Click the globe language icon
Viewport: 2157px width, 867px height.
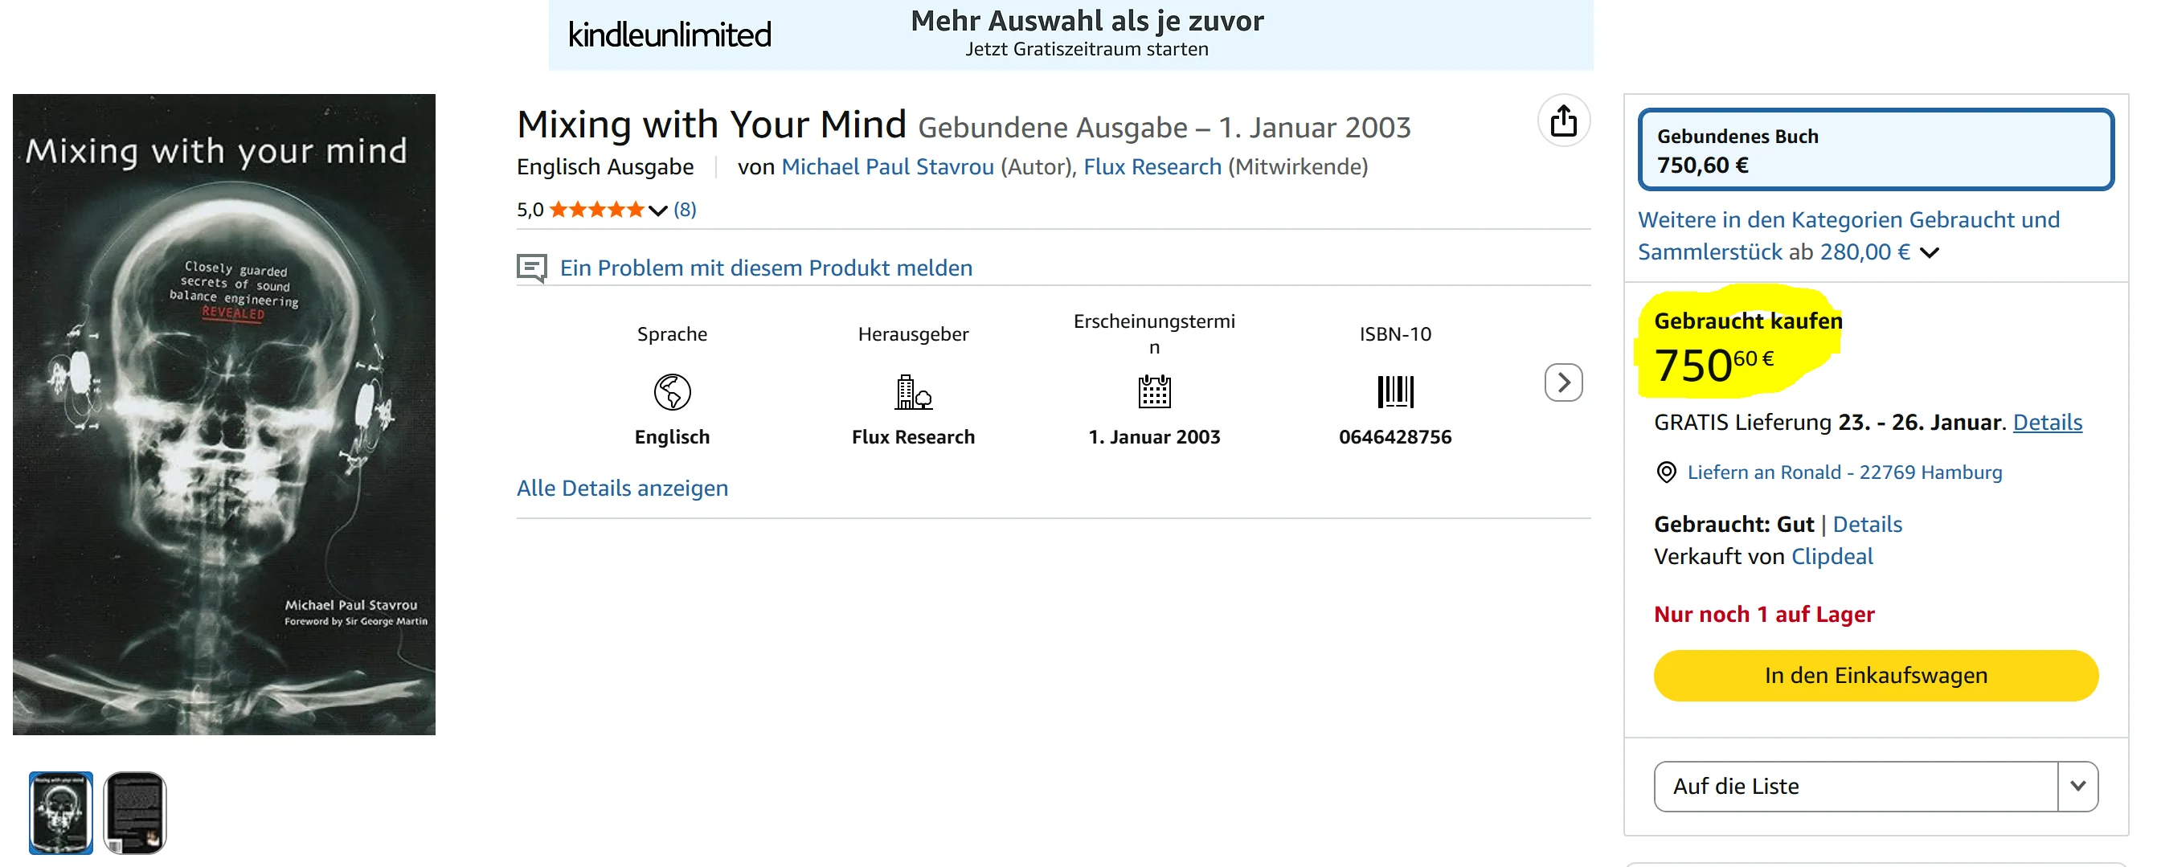point(672,391)
